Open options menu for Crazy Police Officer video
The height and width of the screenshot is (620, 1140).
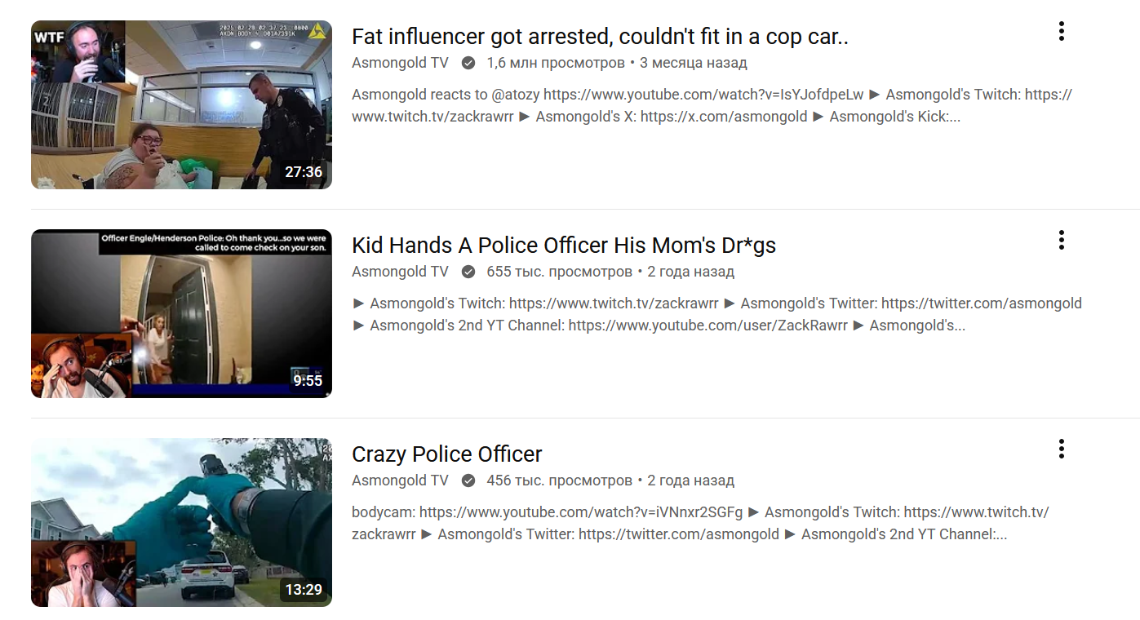click(x=1061, y=449)
